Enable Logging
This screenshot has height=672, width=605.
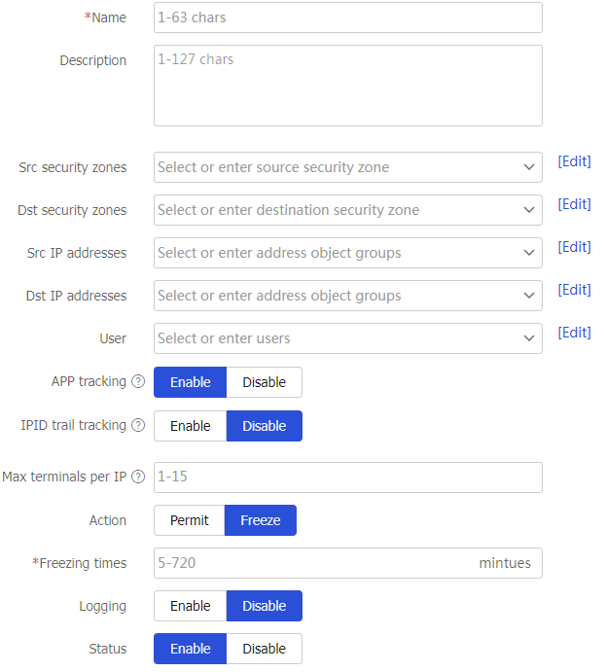coord(190,606)
